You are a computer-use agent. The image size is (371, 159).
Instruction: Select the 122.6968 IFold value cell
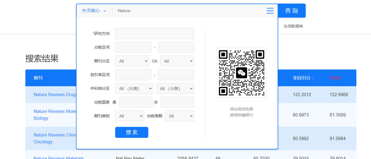point(339,94)
